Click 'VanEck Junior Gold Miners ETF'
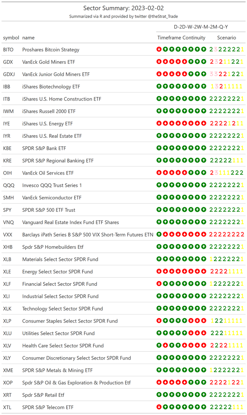The height and width of the screenshot is (415, 247). pyautogui.click(x=56, y=74)
